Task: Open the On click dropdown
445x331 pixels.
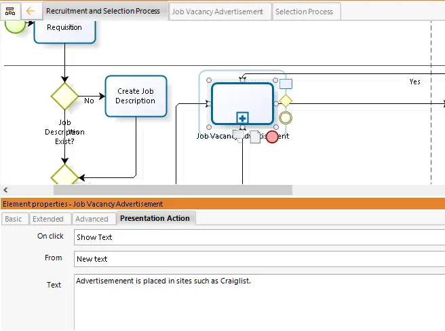Action: 259,237
